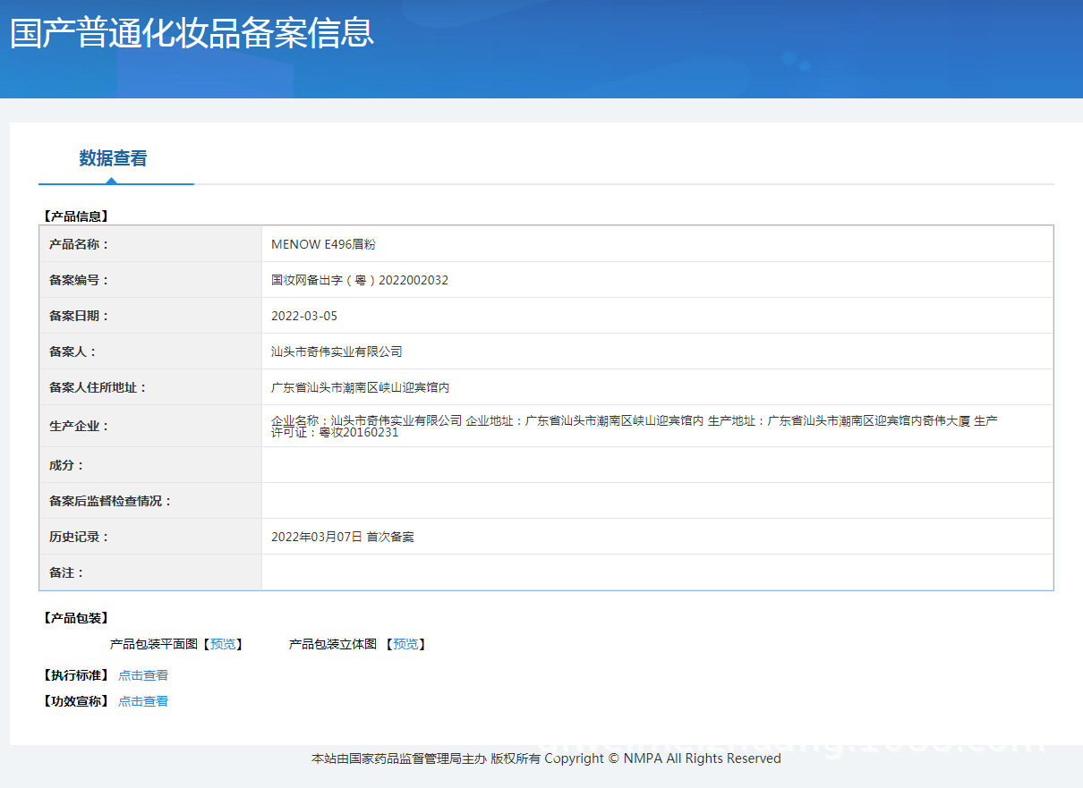Click the empty 备注 value cell

(x=657, y=572)
